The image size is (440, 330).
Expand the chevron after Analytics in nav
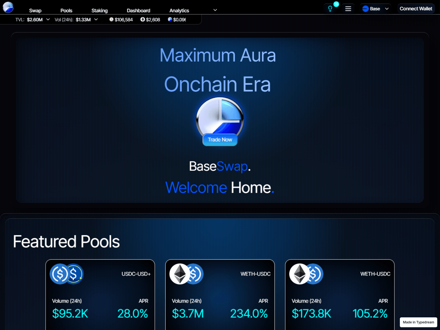(215, 10)
